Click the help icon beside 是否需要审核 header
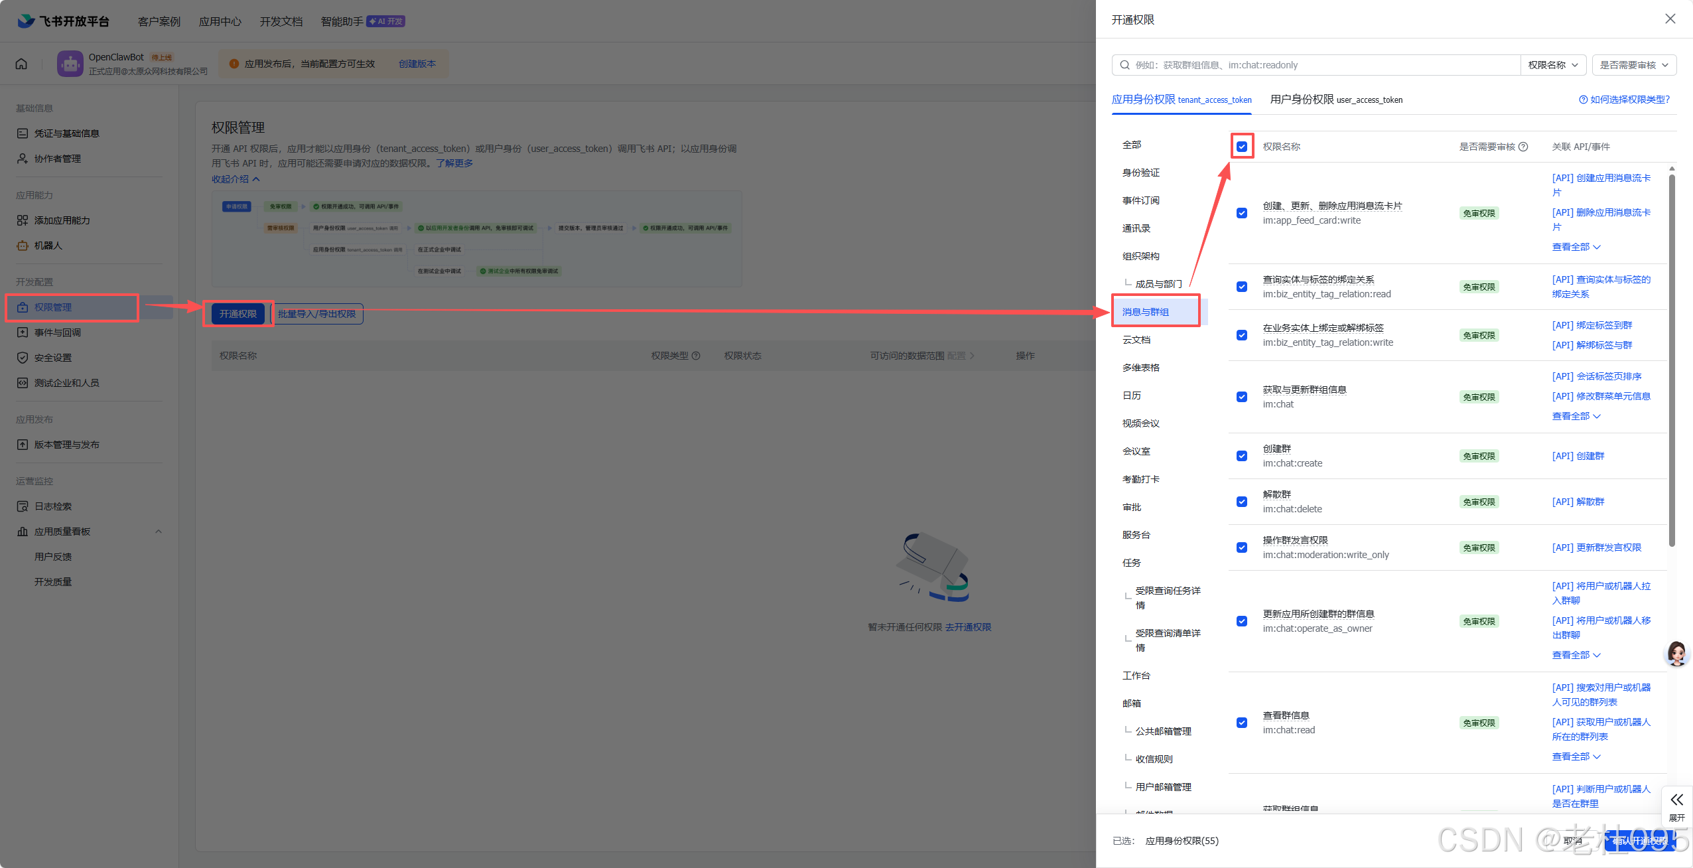Screen dimensions: 1693x868 coord(1523,147)
